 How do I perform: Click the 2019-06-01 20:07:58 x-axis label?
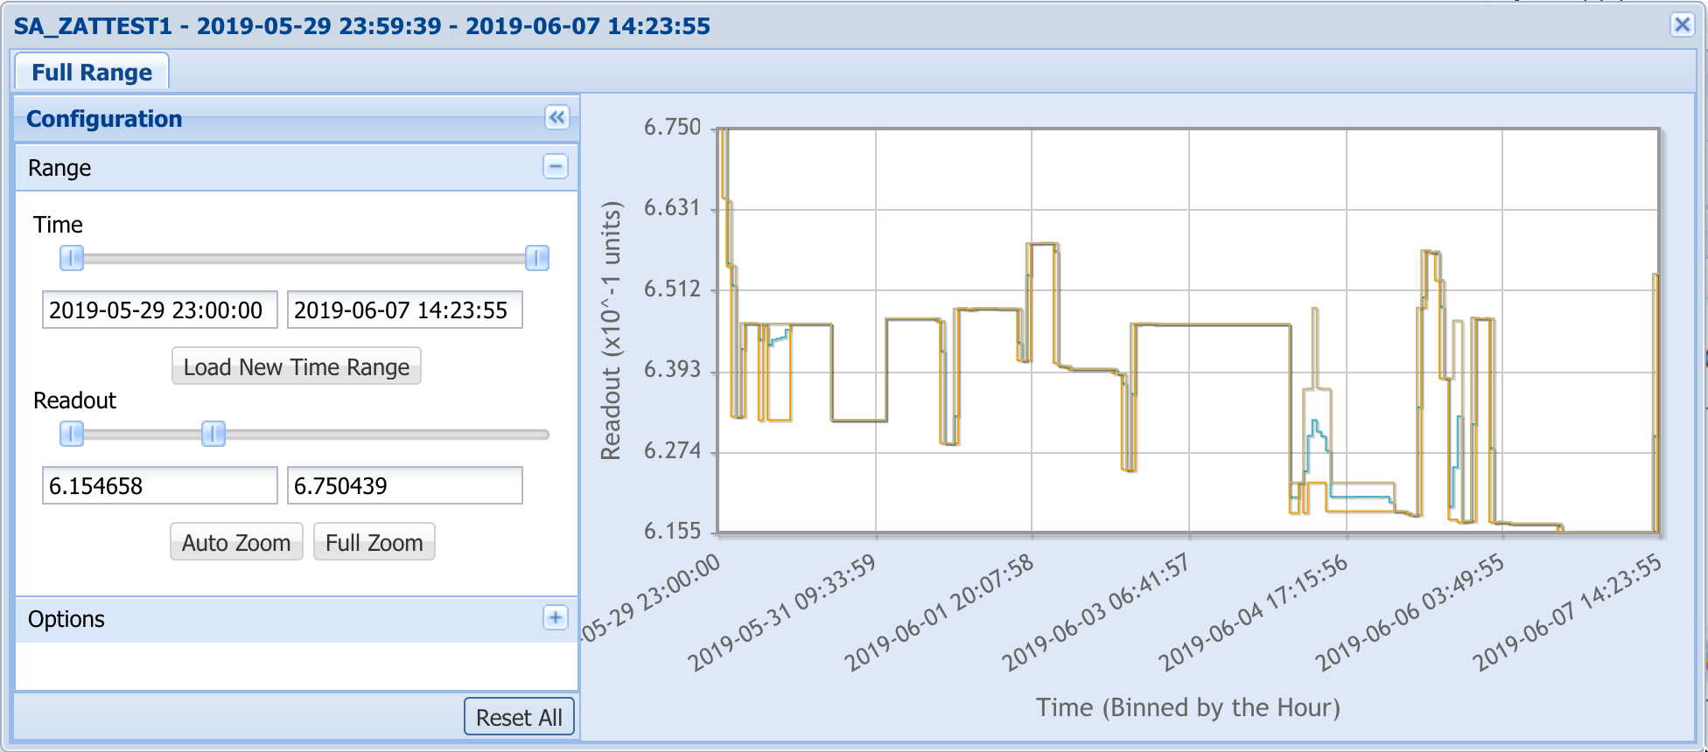939,613
